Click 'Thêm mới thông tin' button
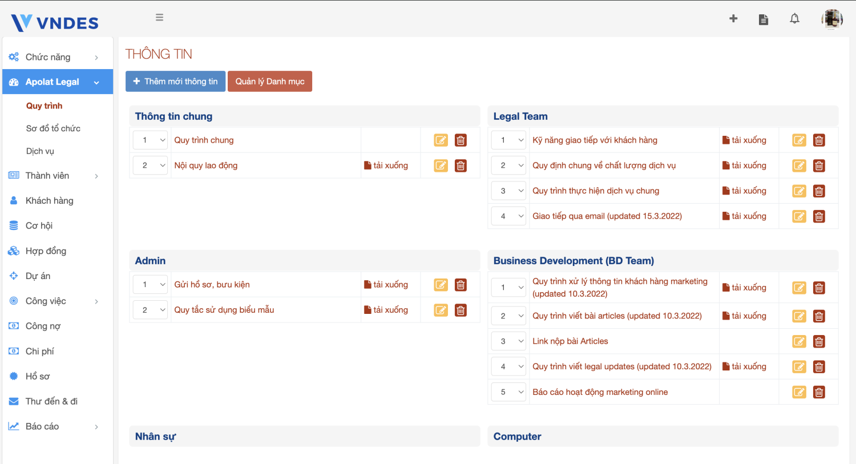The width and height of the screenshot is (856, 464). tap(175, 82)
